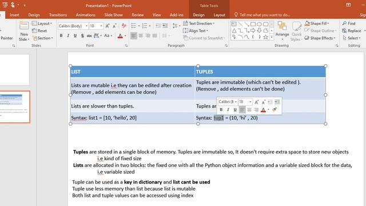
Task: Expand the Section dropdown
Action: (x=43, y=38)
